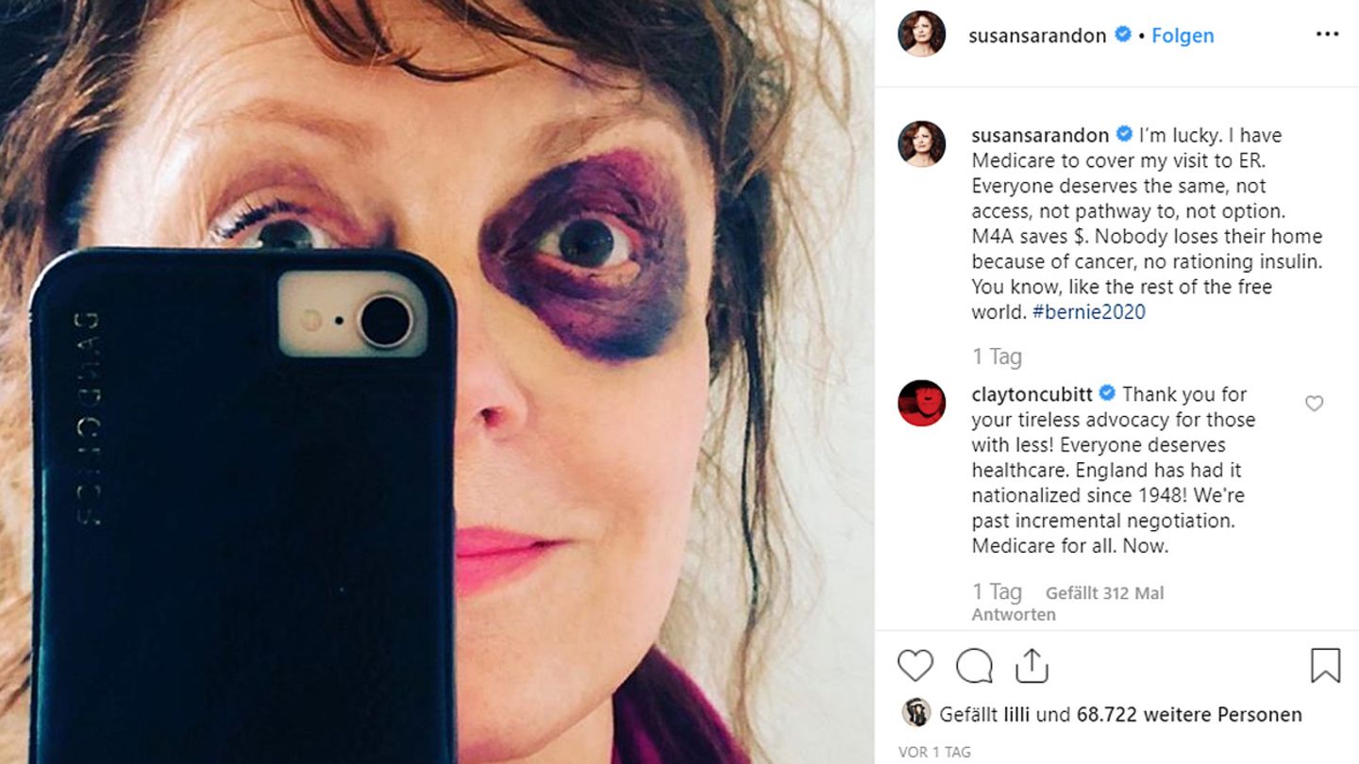Reply to comment via Antworten
1359x764 pixels.
(1014, 614)
